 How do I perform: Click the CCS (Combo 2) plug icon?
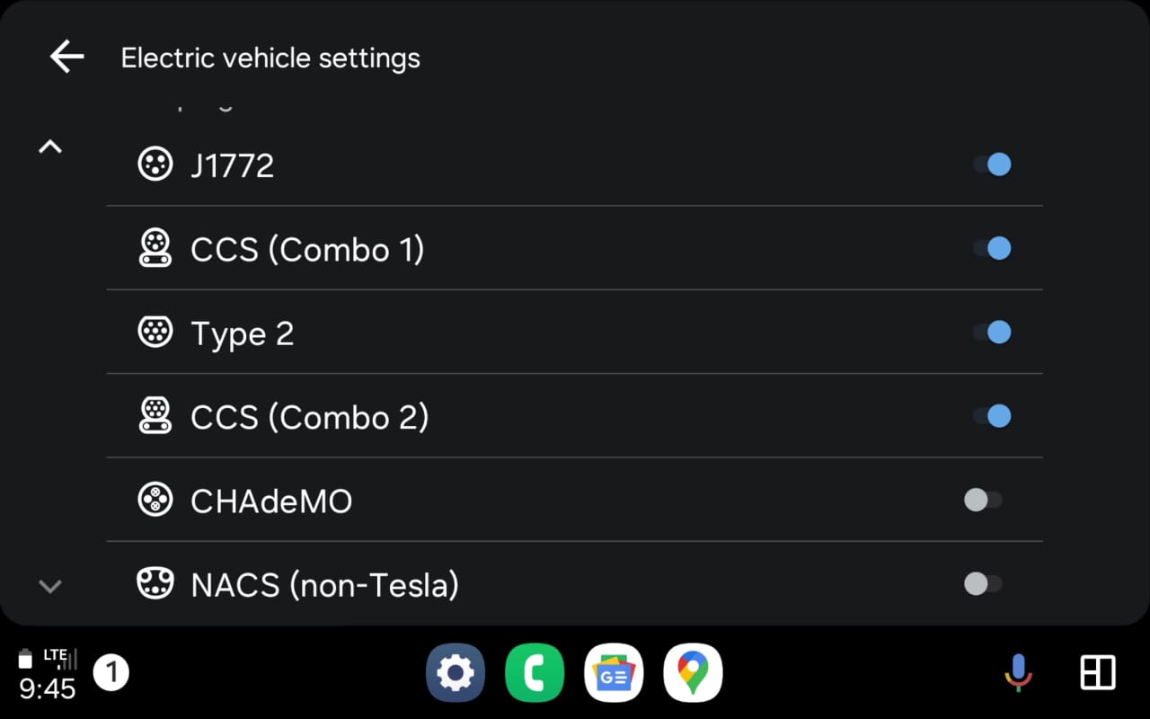(x=155, y=416)
